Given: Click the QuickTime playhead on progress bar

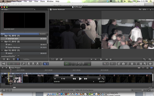Looking at the screenshot, I should pyautogui.click(x=94, y=82).
